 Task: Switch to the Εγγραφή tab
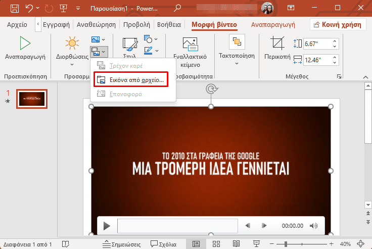click(x=56, y=24)
